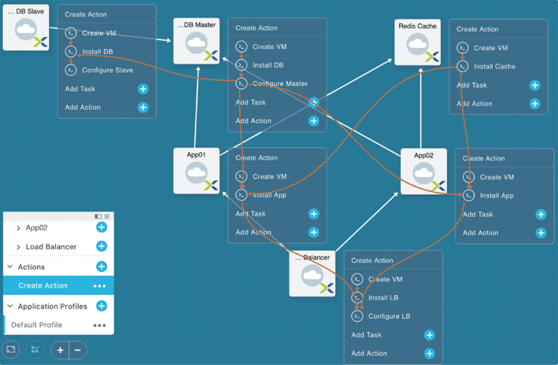The width and height of the screenshot is (558, 365).
Task: Click Configure LB task label
Action: 389,316
